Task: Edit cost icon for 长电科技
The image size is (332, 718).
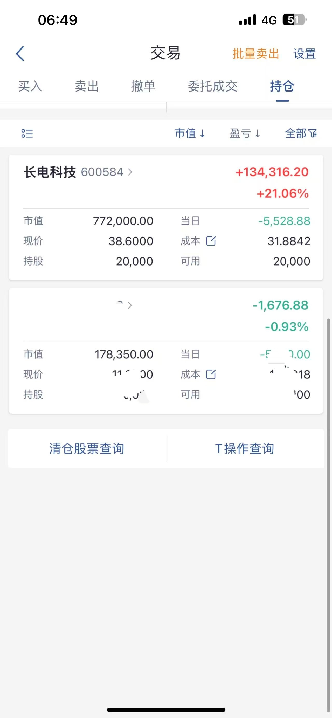Action: point(211,241)
